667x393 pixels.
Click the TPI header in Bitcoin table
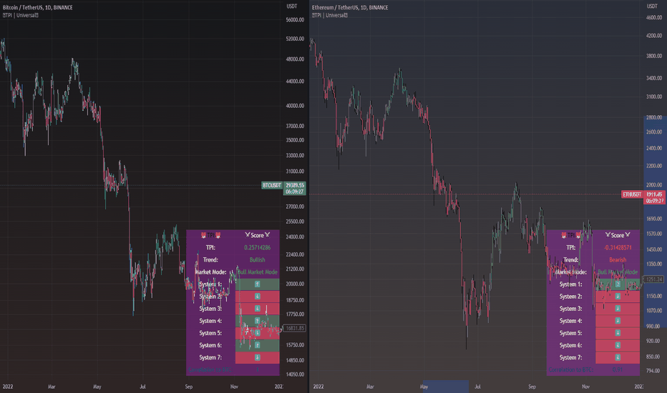point(210,235)
